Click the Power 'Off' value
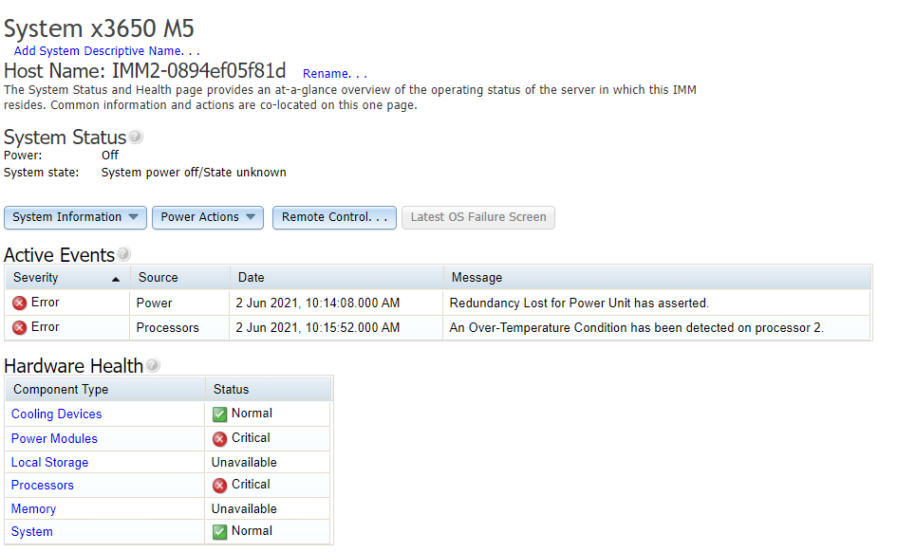Image resolution: width=897 pixels, height=552 pixels. (x=110, y=155)
